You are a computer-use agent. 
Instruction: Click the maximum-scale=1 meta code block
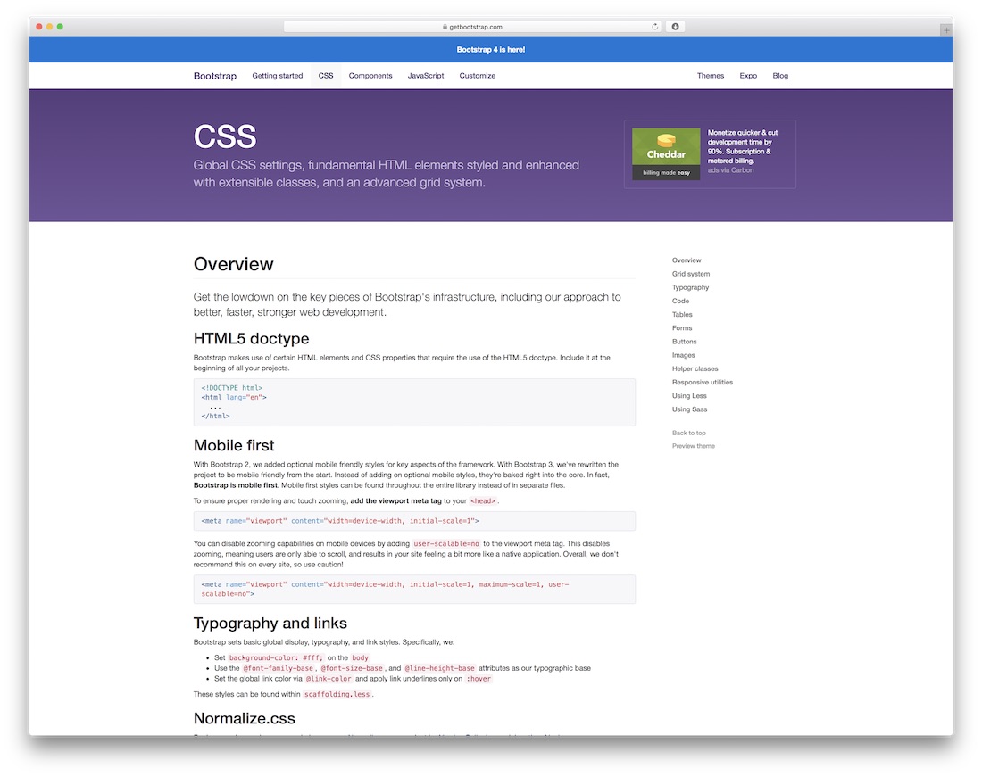coord(414,590)
